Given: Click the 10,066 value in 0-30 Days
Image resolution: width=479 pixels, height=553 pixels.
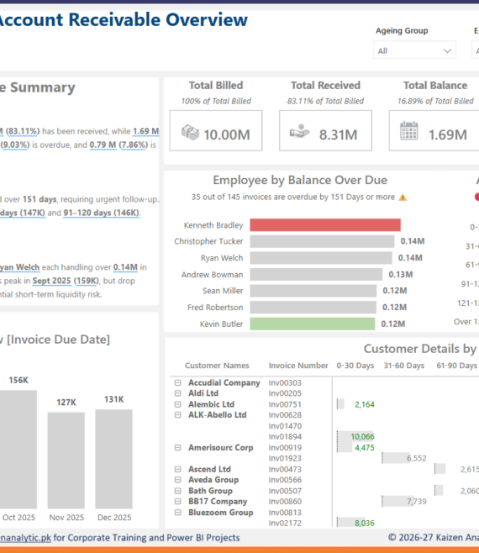Looking at the screenshot, I should (362, 437).
